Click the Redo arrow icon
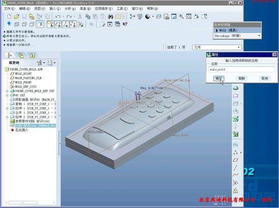 pyautogui.click(x=69, y=17)
